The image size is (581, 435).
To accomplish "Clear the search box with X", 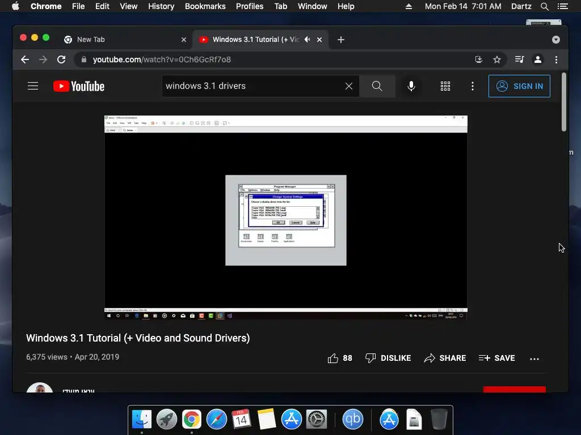I will click(349, 86).
